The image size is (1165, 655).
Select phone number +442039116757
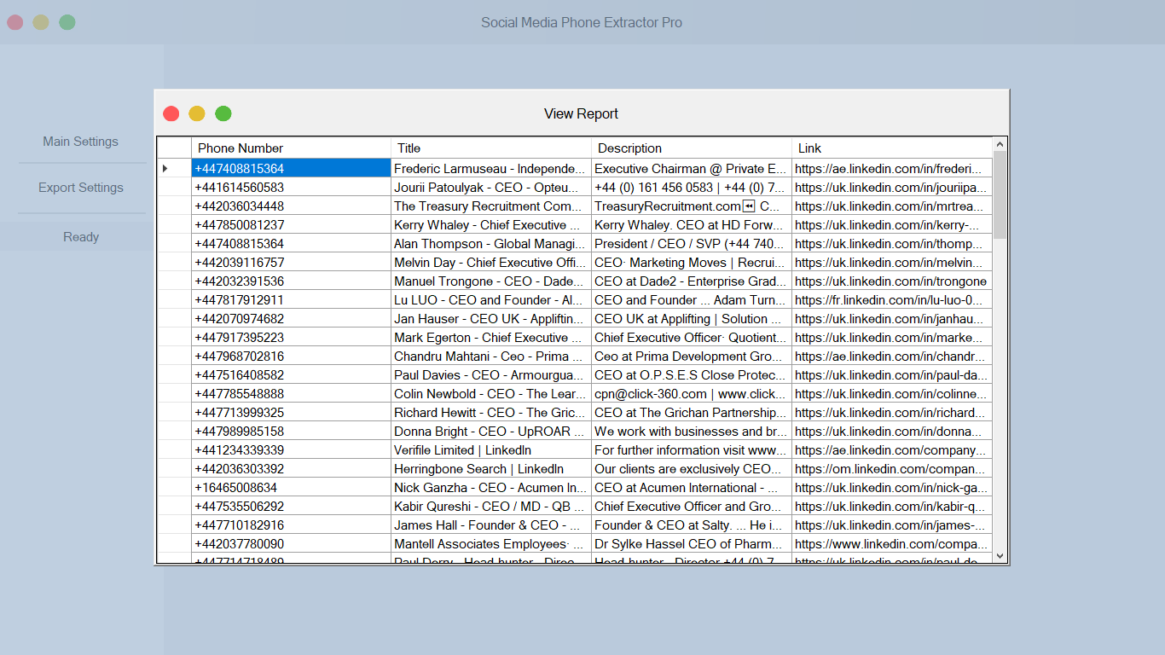click(x=291, y=263)
